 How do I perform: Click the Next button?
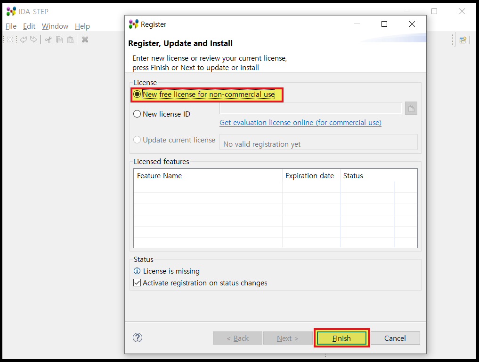pos(288,338)
